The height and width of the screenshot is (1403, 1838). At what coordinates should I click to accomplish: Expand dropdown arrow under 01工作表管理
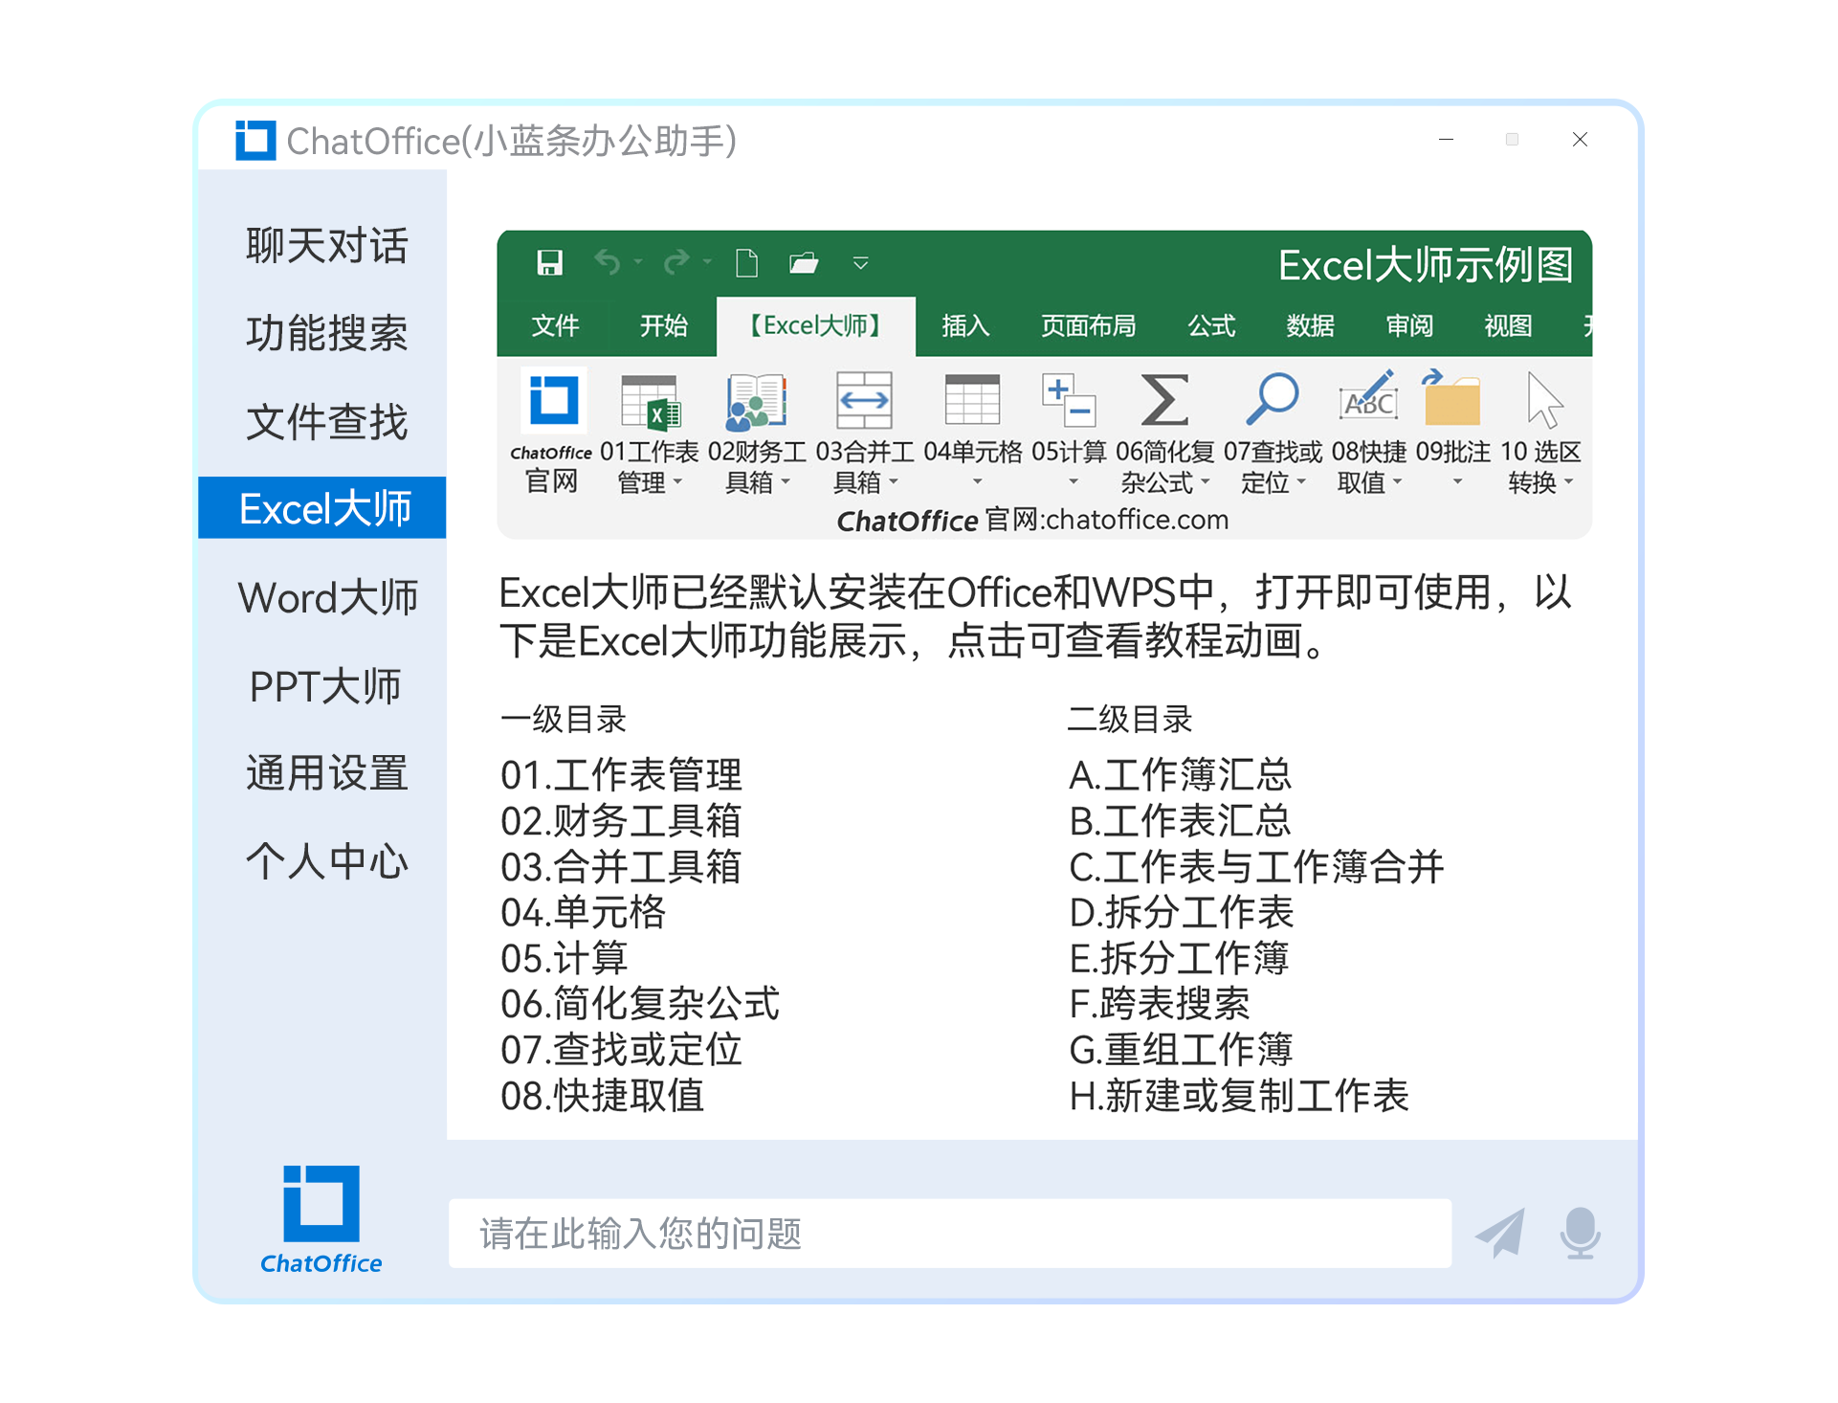(x=677, y=482)
